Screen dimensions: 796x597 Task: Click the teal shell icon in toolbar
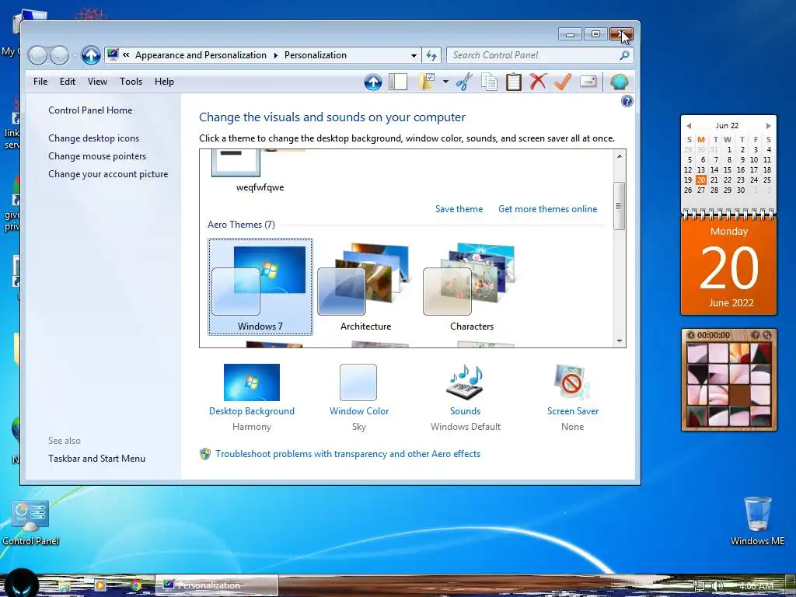pyautogui.click(x=620, y=82)
